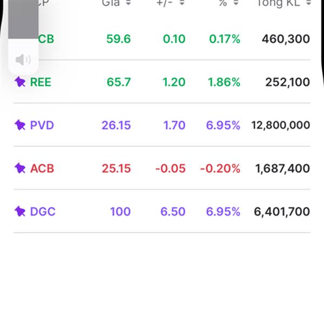324x324 pixels.
Task: Sort by the % column arrow
Action: [x=237, y=3]
